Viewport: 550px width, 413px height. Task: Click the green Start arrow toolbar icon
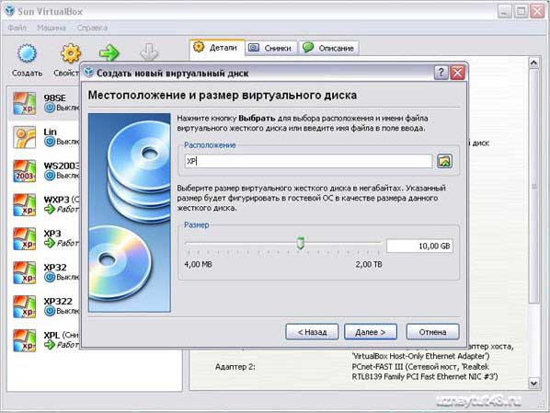coord(109,53)
